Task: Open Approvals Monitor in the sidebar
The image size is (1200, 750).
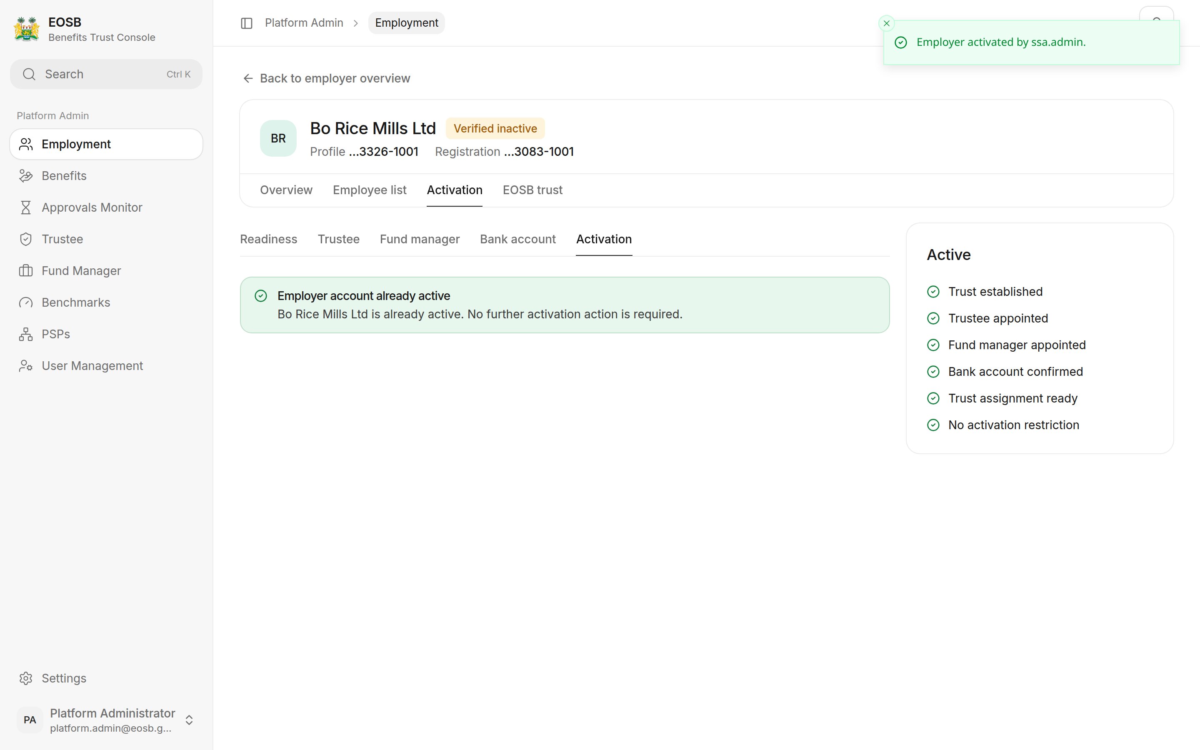Action: tap(106, 208)
